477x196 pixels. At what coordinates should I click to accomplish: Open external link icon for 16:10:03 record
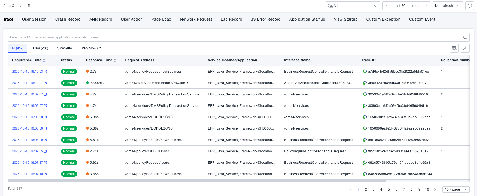(x=45, y=72)
